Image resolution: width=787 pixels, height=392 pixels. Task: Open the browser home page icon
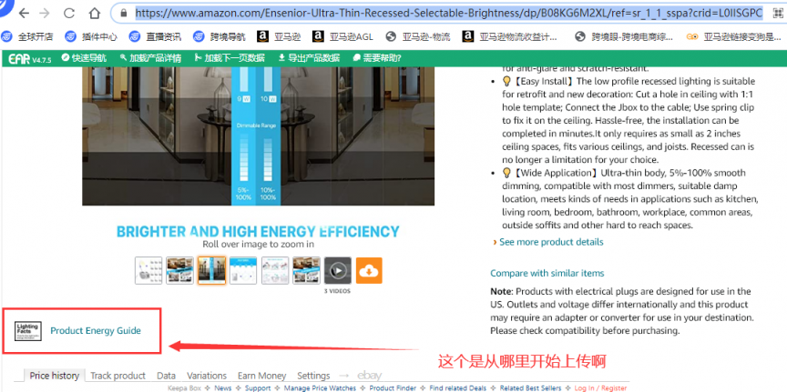click(95, 14)
